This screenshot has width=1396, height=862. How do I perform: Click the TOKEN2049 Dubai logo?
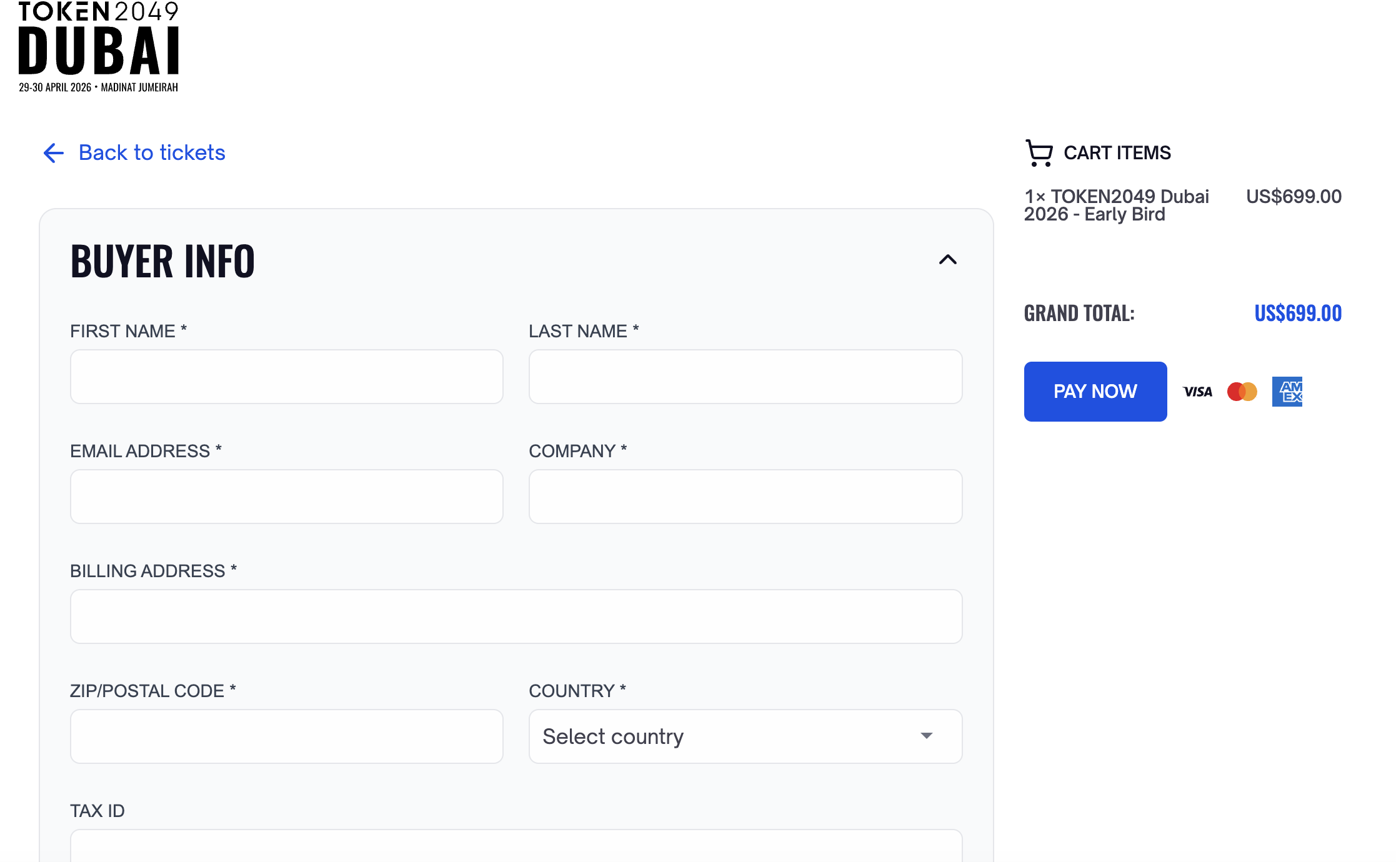pyautogui.click(x=99, y=47)
